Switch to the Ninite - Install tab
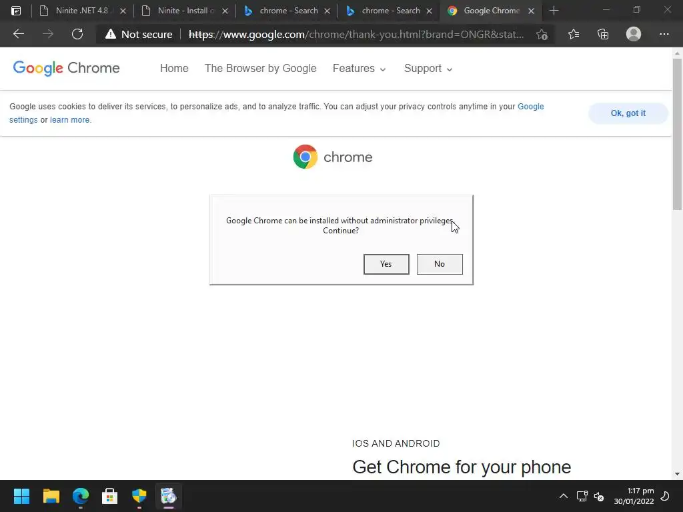The width and height of the screenshot is (683, 512). 183,11
